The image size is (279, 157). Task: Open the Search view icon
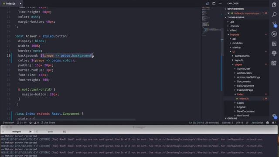tap(274, 14)
